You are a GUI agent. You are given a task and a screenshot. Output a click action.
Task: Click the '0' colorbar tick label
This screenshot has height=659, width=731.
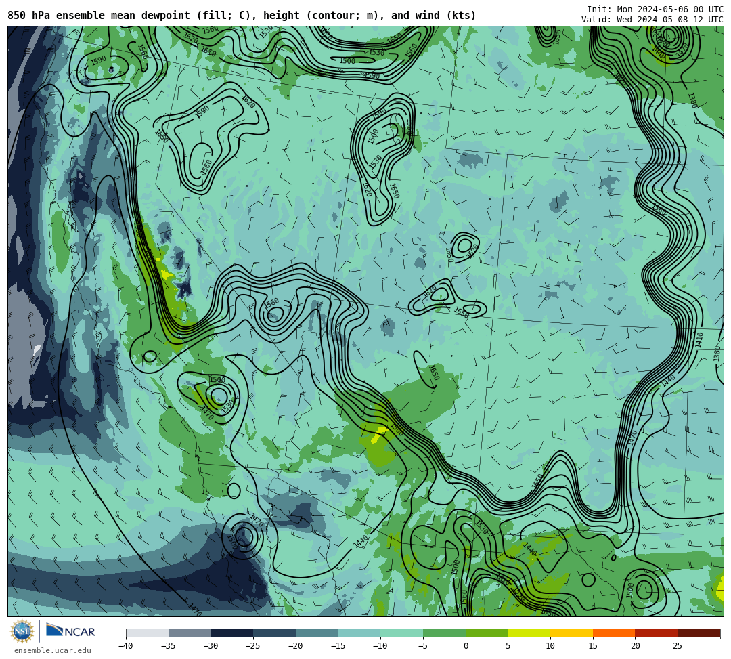tap(465, 646)
